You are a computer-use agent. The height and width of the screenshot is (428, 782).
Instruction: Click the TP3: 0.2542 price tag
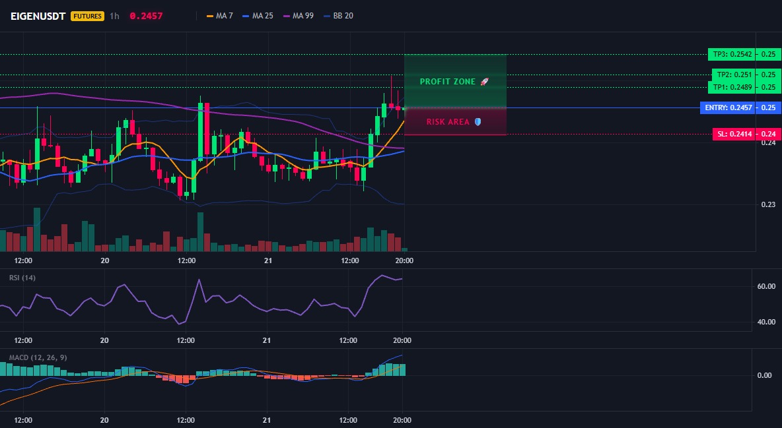pos(732,54)
